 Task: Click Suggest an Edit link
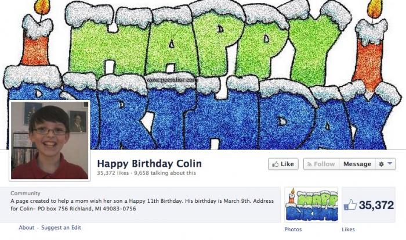61,228
